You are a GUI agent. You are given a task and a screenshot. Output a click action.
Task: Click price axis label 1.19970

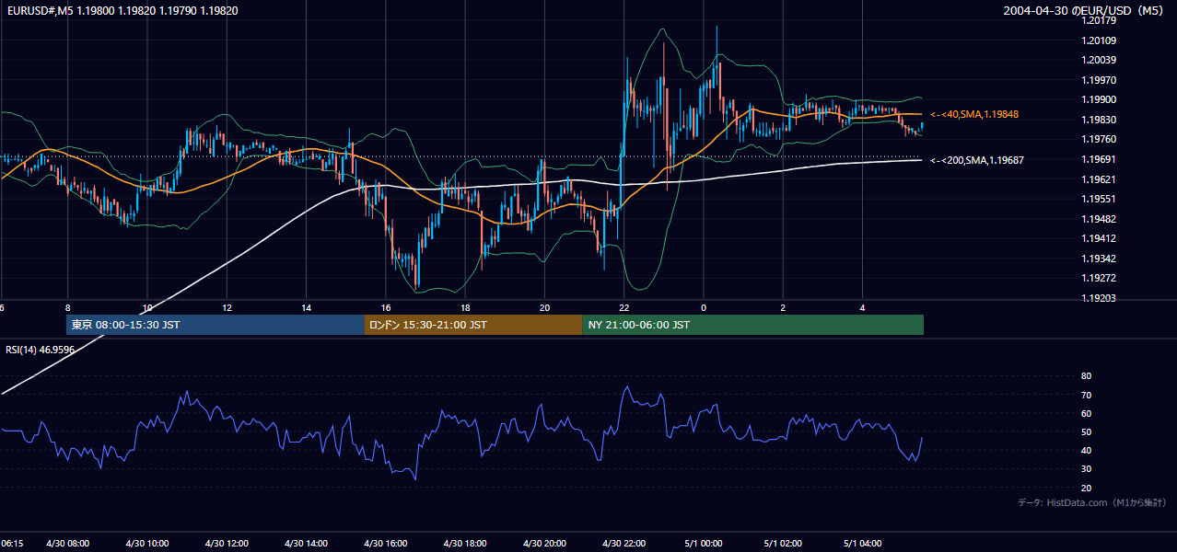tap(1100, 80)
